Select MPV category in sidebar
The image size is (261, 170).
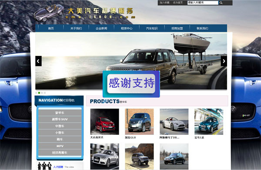coord(60,146)
